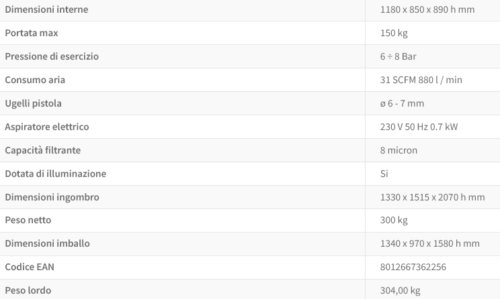Click the 150 kg value

(394, 33)
